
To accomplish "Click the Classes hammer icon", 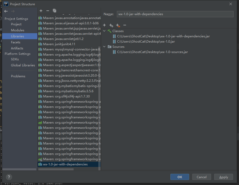I will (x=109, y=31).
